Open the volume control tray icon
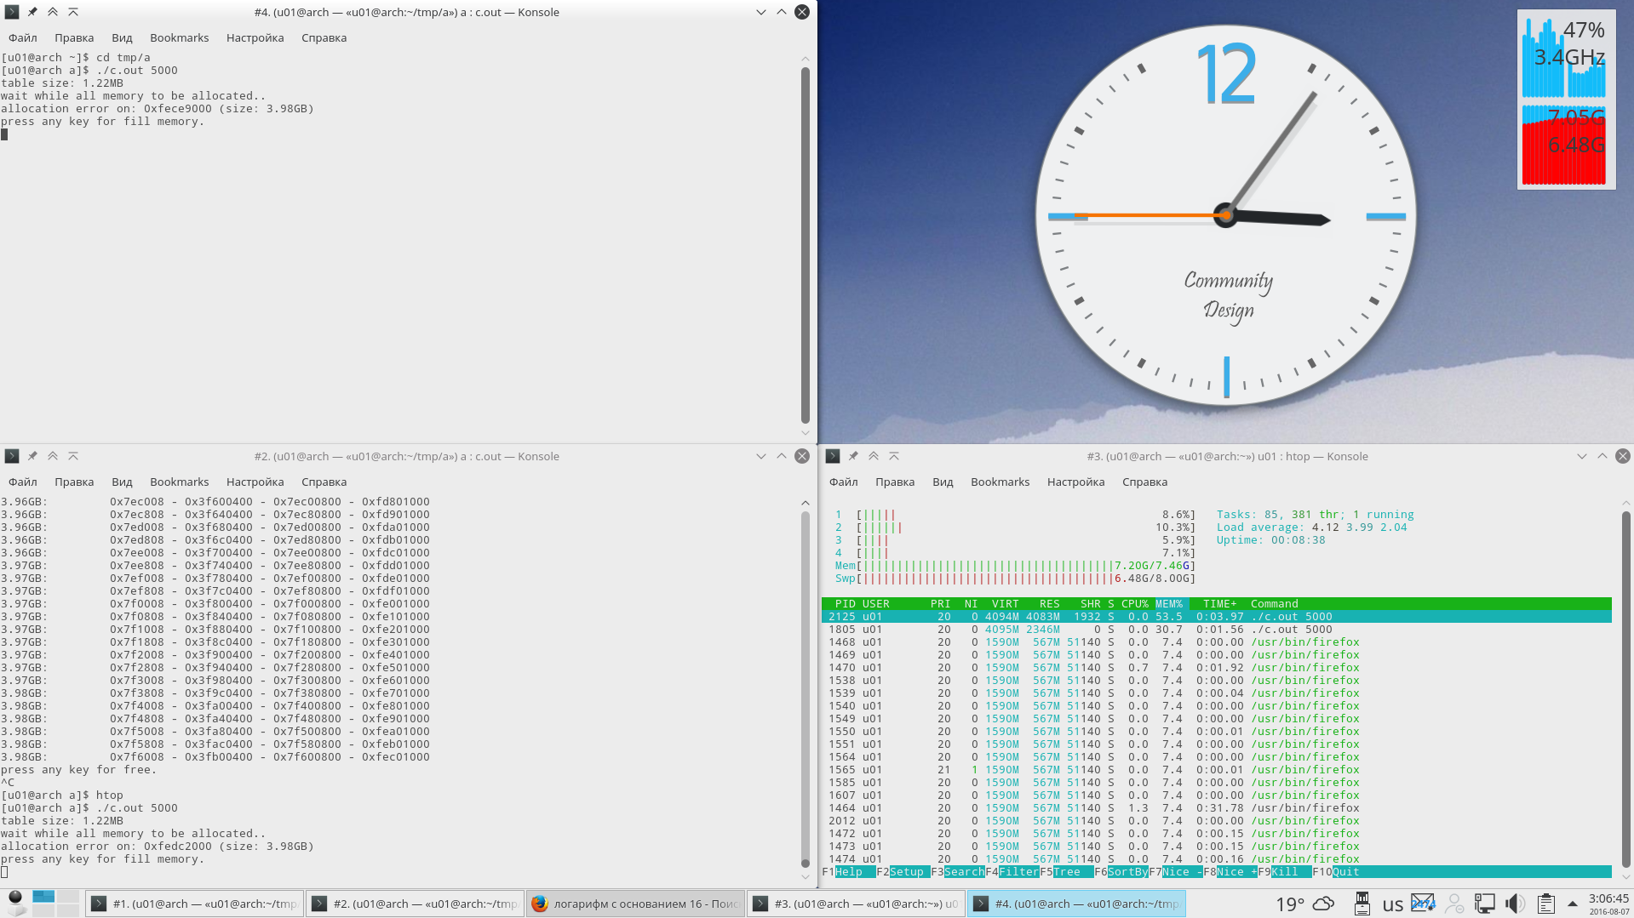Viewport: 1634px width, 918px height. tap(1515, 904)
